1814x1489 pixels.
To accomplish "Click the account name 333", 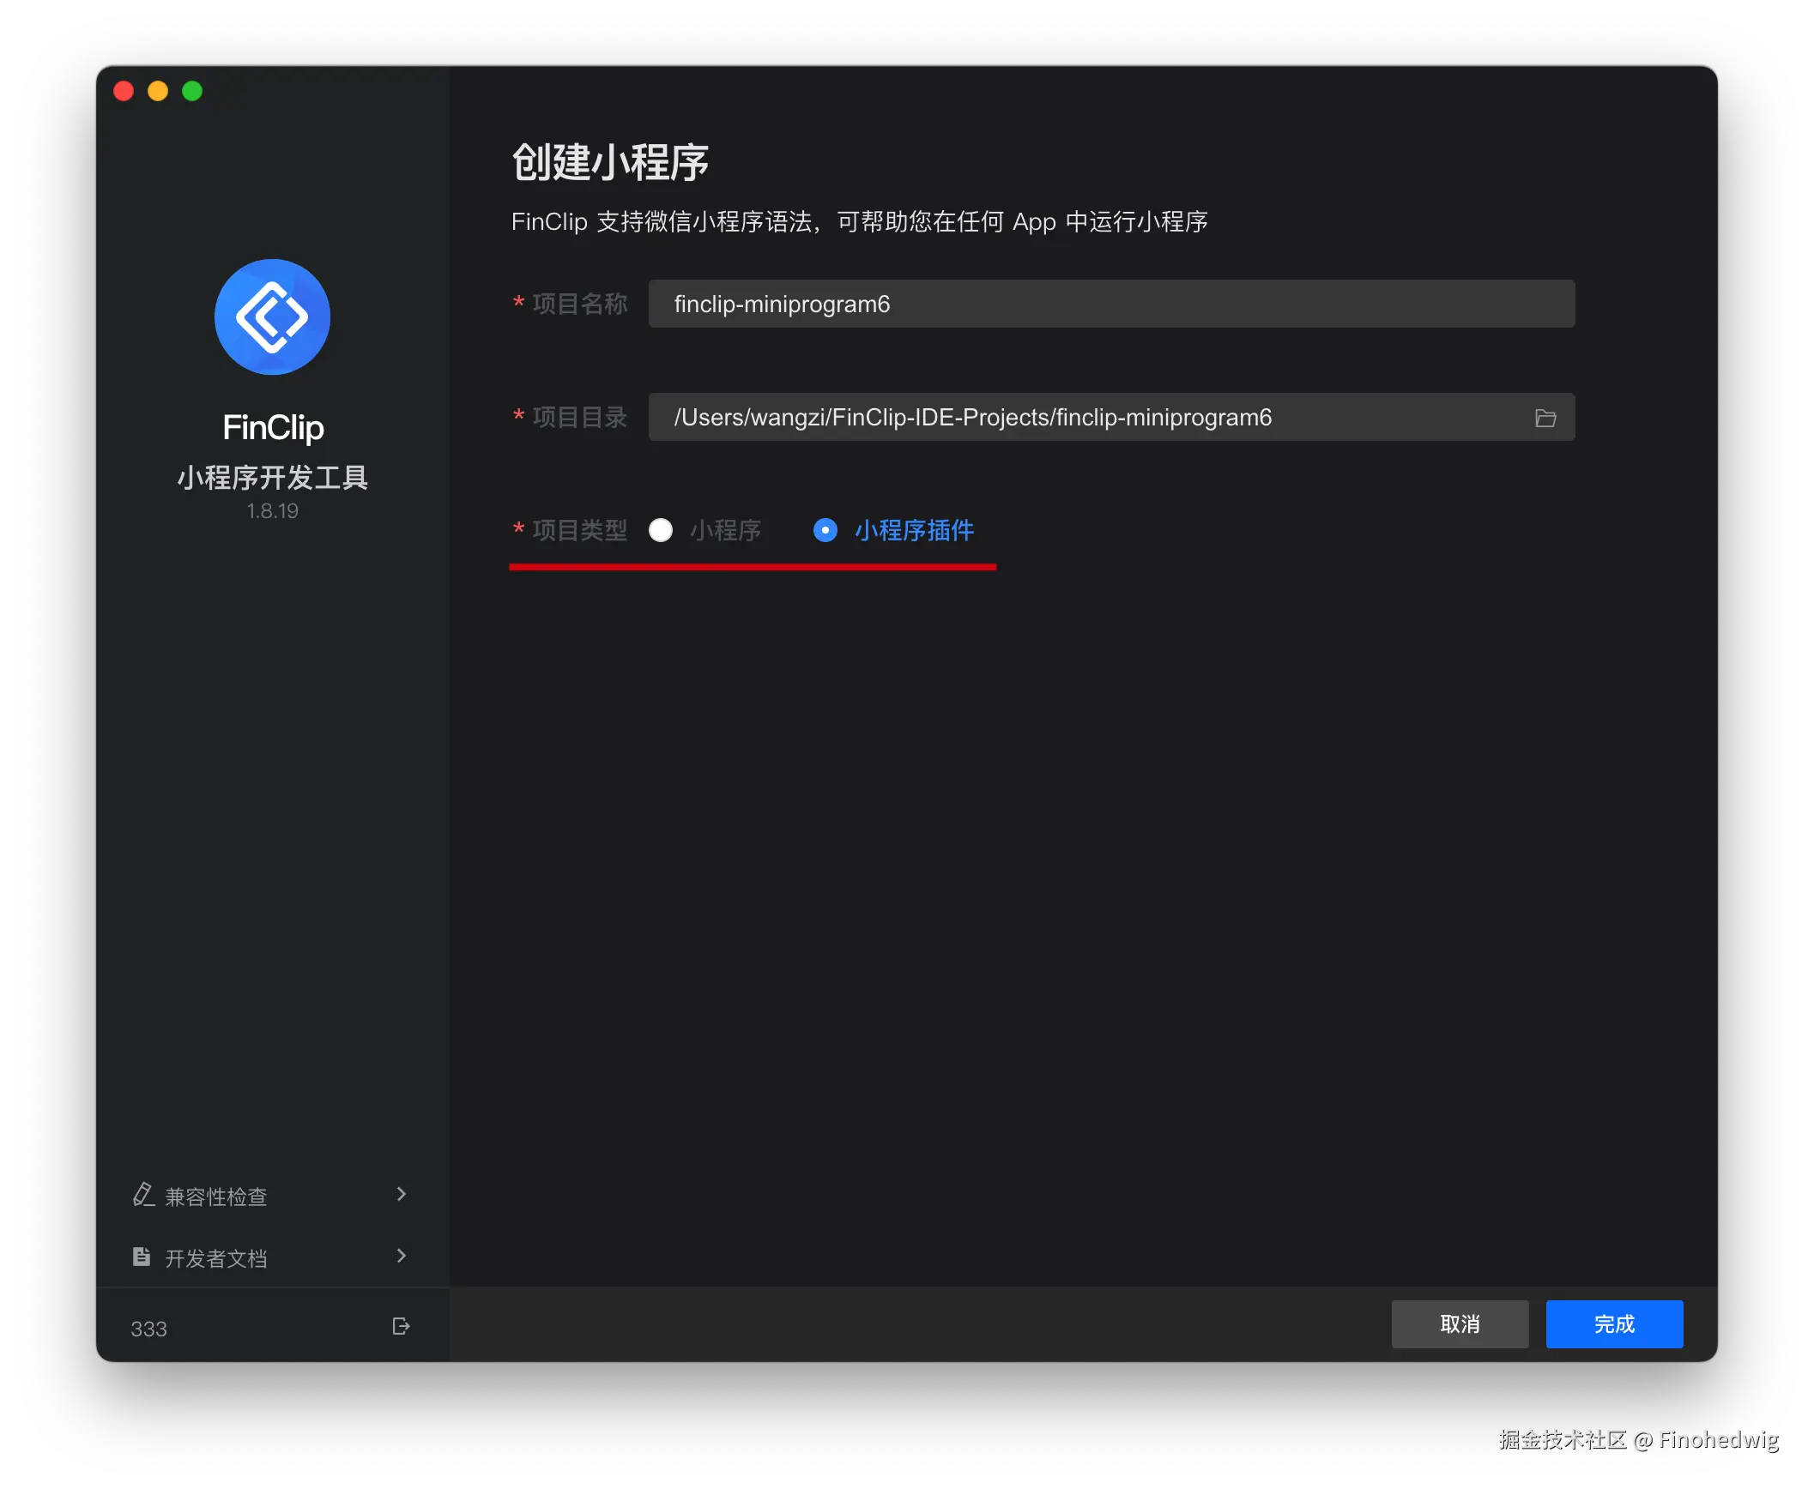I will point(148,1329).
